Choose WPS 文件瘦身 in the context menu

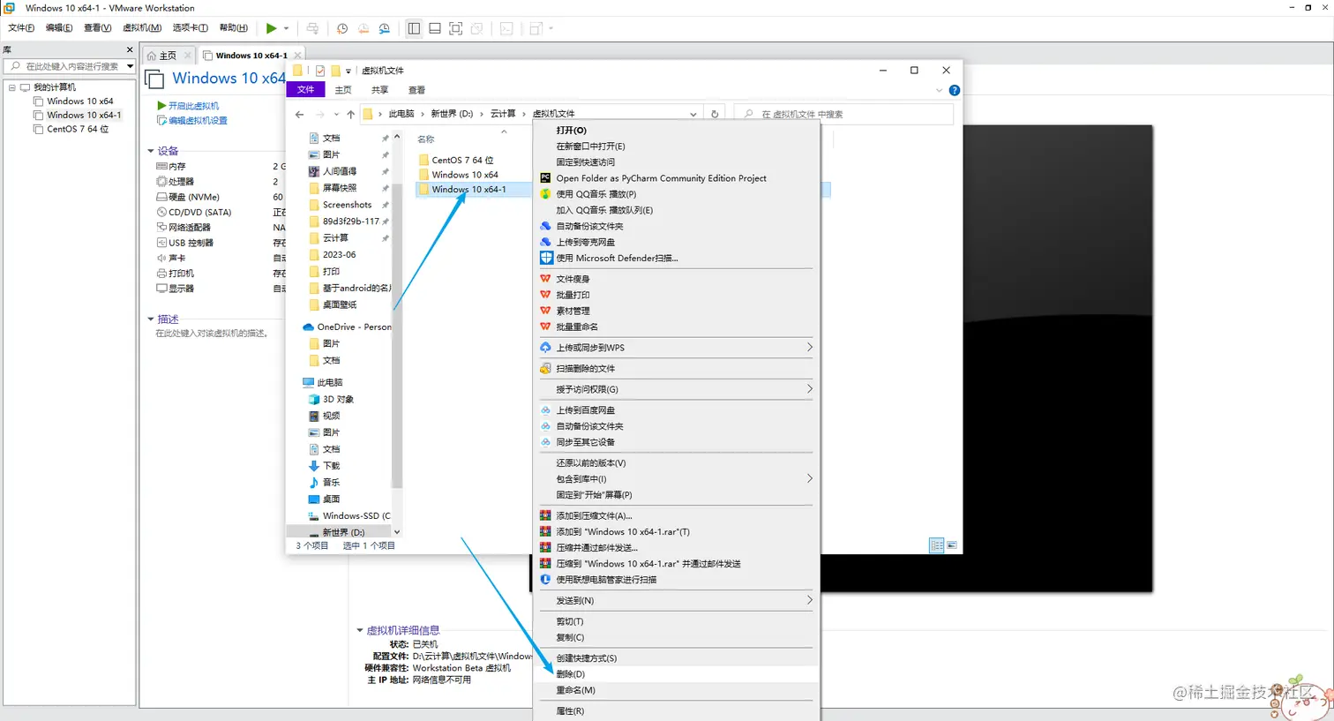coord(677,279)
